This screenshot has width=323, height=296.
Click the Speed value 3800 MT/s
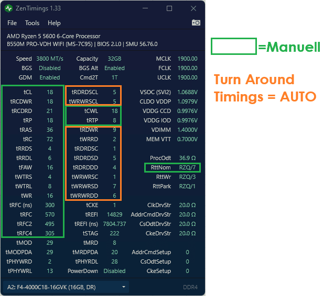coord(50,59)
